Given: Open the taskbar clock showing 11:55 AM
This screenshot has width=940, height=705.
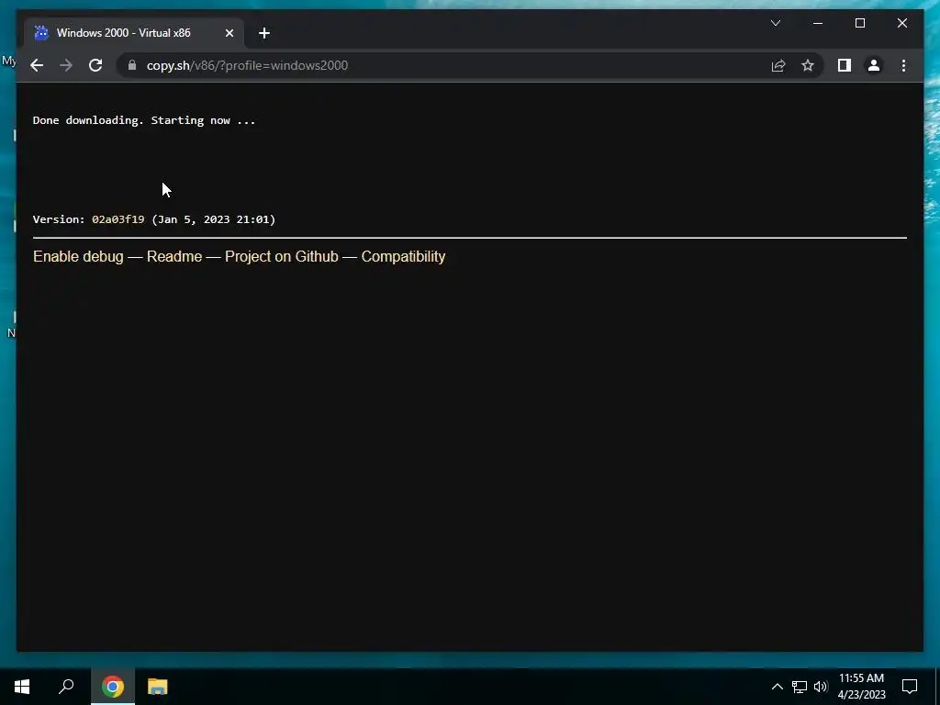Looking at the screenshot, I should 861,687.
